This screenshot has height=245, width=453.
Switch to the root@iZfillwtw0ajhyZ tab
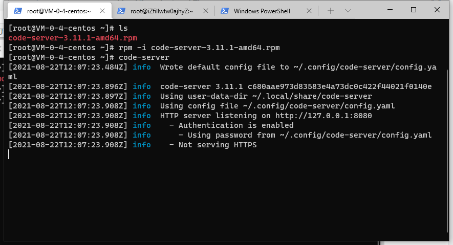click(161, 11)
